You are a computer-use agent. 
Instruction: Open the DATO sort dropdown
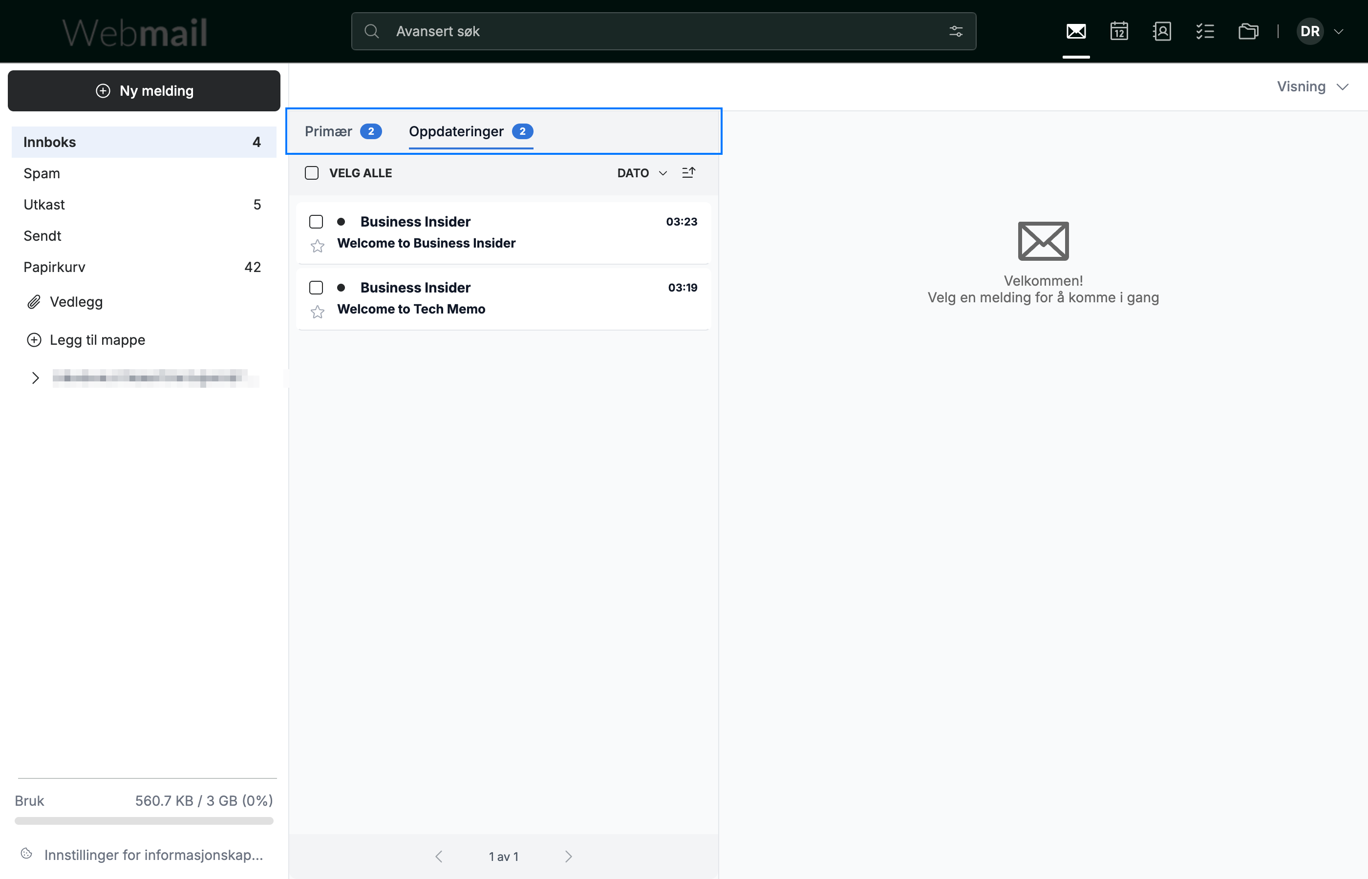[642, 173]
